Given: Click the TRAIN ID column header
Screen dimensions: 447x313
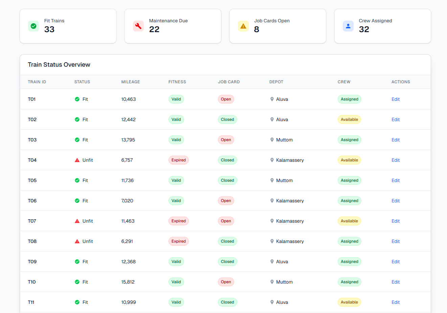Looking at the screenshot, I should tap(37, 82).
